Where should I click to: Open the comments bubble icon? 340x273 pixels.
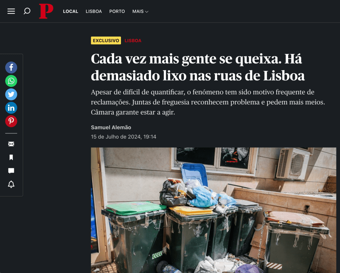(11, 171)
